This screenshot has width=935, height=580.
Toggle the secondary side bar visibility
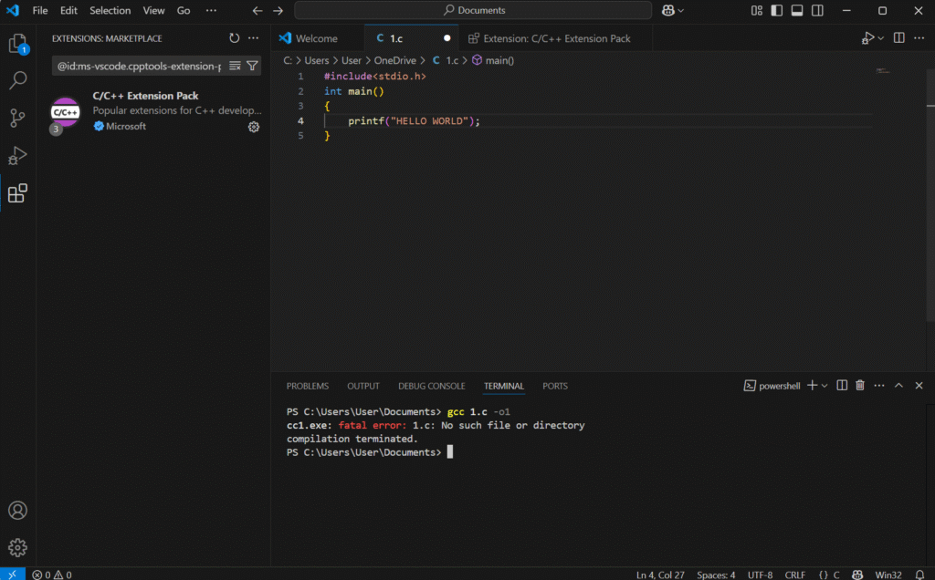816,11
